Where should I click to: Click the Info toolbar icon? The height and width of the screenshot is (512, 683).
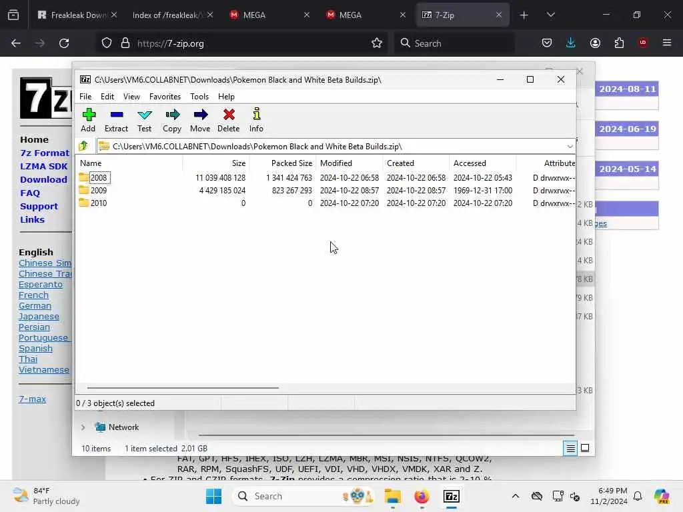pos(256,120)
